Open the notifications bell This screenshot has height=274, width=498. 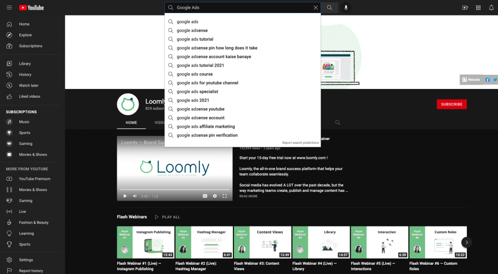[x=491, y=8]
